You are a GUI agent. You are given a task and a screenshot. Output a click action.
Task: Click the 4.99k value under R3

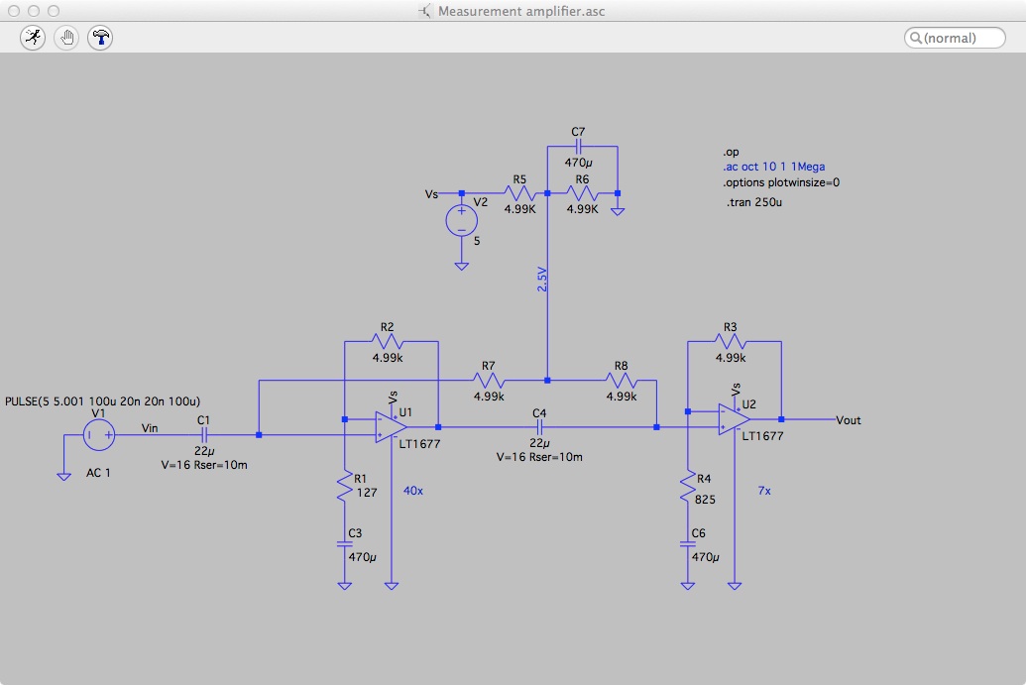click(x=731, y=358)
